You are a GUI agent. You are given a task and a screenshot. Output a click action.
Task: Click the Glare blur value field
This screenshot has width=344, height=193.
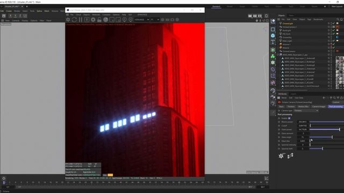[x=303, y=141]
